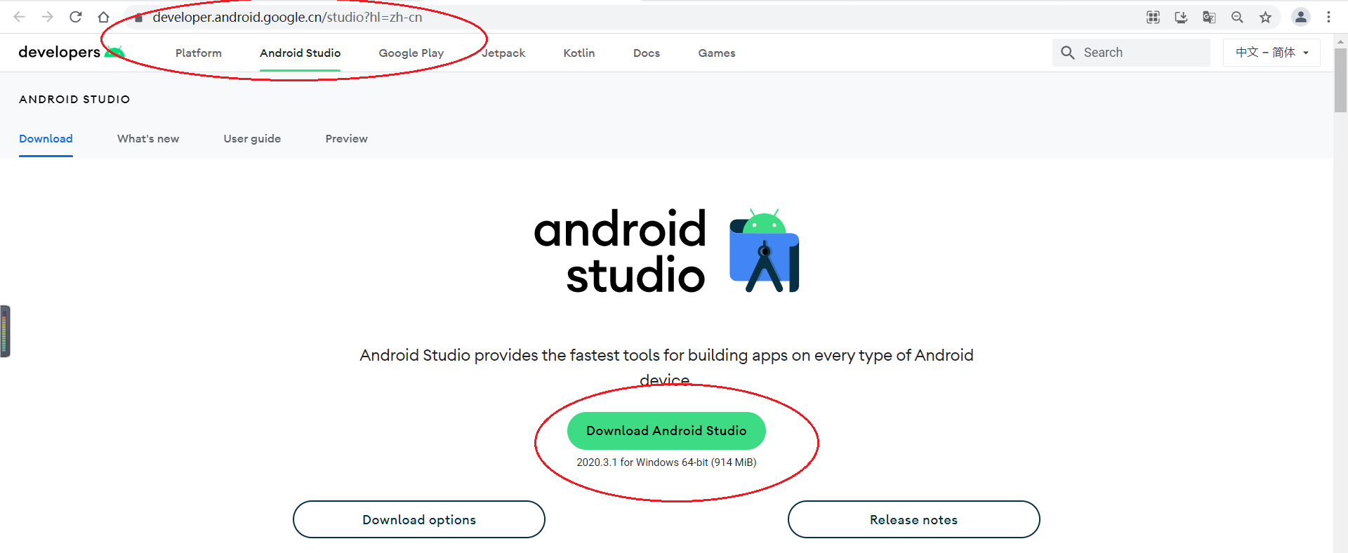The image size is (1348, 553).
Task: Open the Google Translate page icon
Action: tap(1209, 18)
